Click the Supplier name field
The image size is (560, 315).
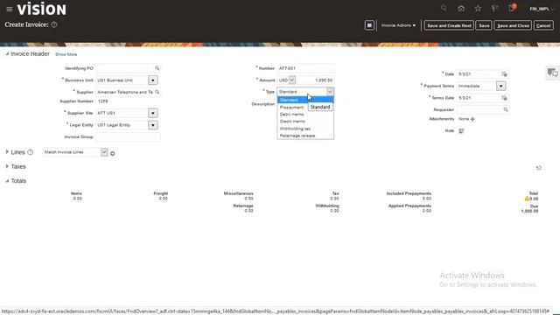[125, 92]
